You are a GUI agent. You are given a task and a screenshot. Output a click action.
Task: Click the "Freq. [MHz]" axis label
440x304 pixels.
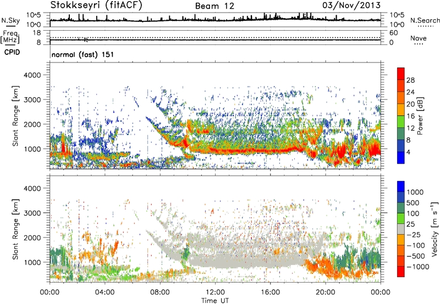coord(10,37)
